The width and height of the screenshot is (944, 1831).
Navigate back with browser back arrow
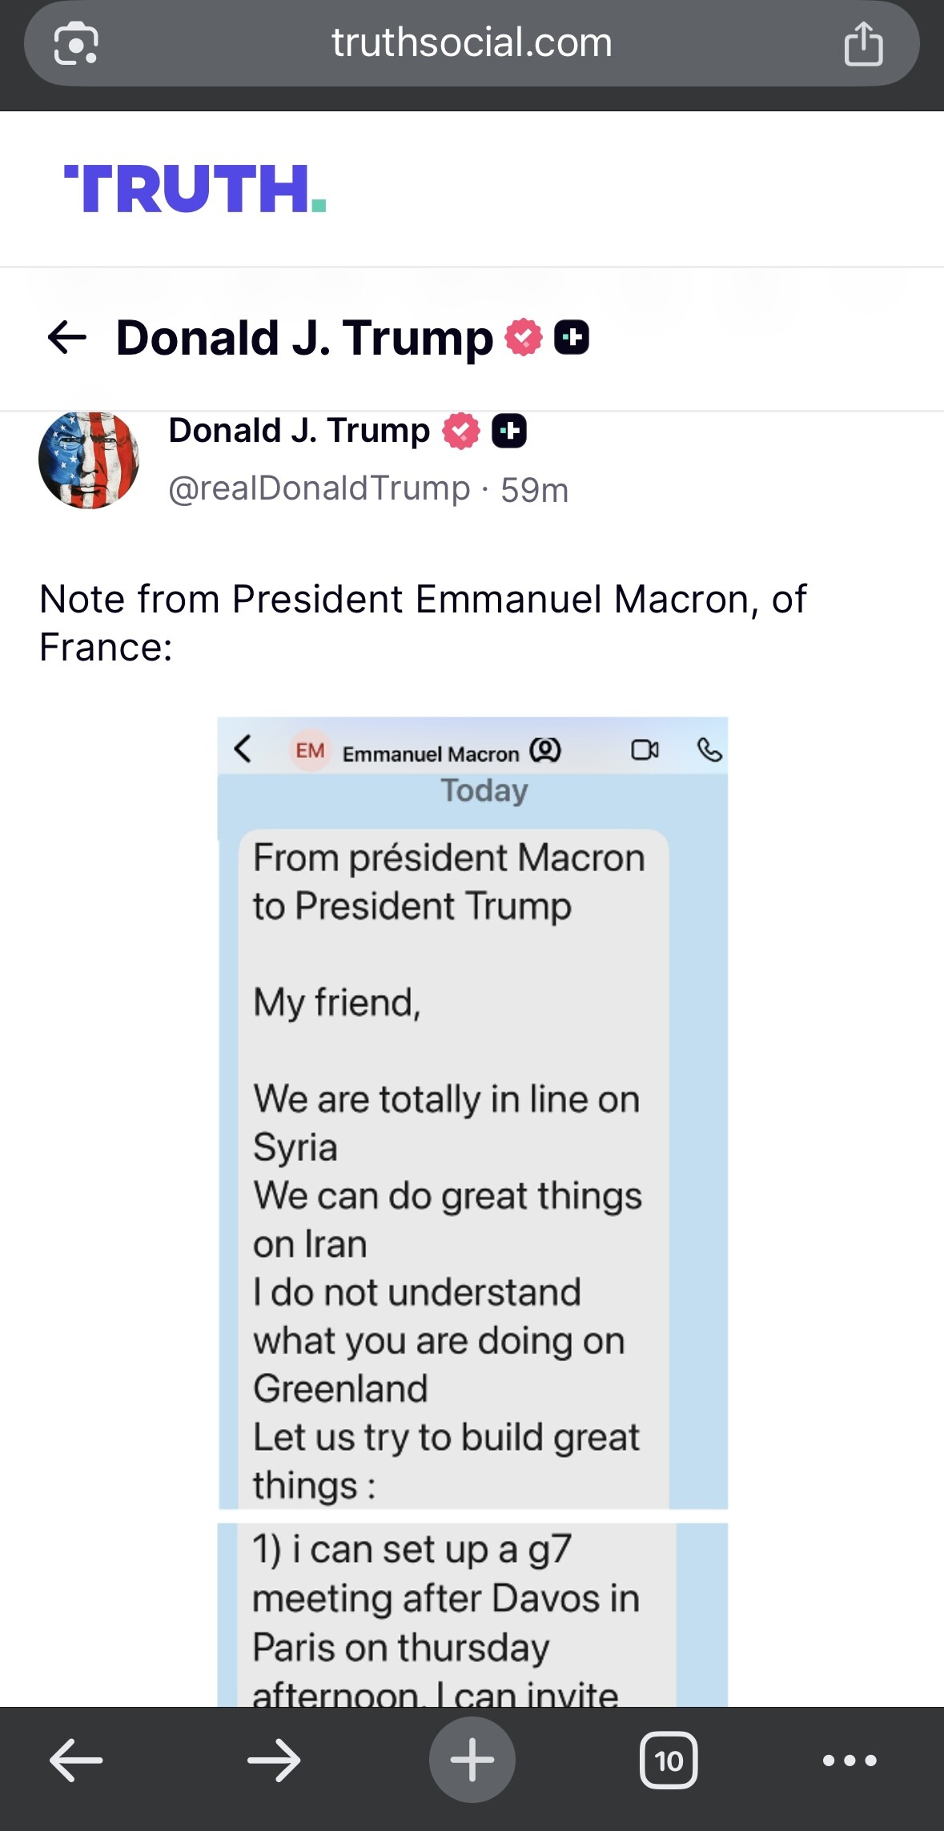click(76, 1761)
